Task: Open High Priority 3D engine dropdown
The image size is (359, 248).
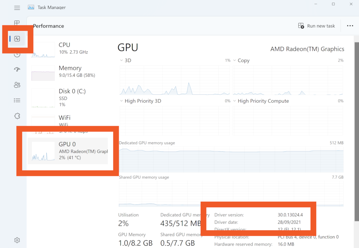Action: click(x=121, y=101)
